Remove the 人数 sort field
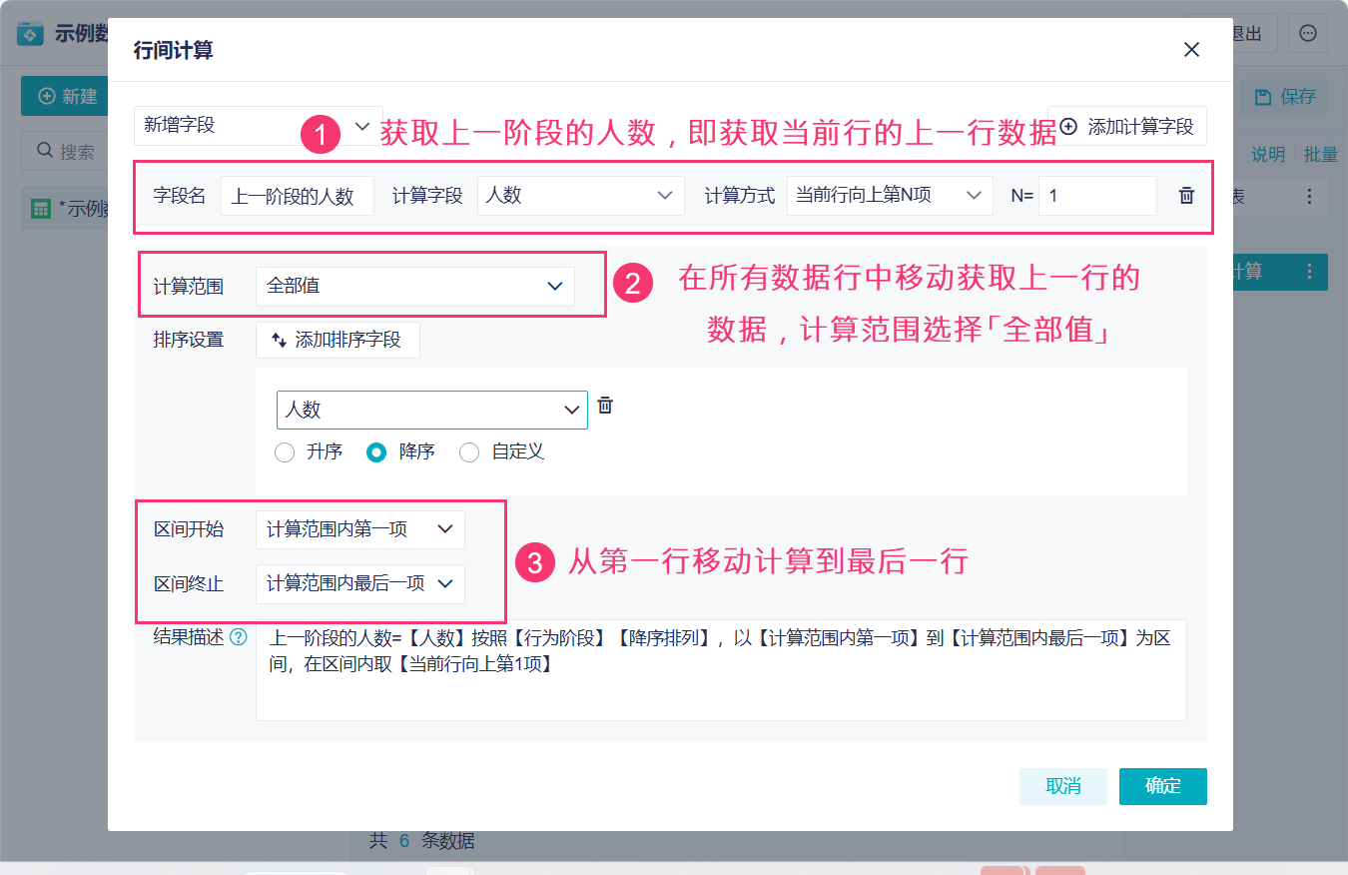Screen dimensions: 1348x875 point(605,406)
